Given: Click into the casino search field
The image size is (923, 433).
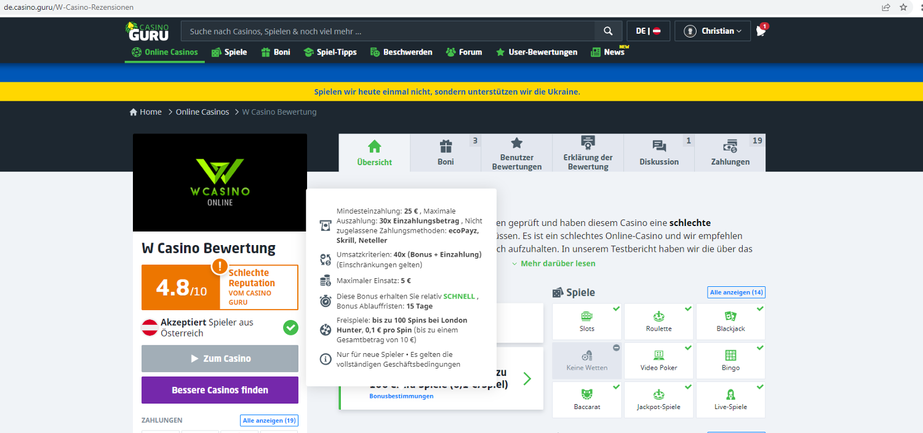Looking at the screenshot, I should point(388,31).
